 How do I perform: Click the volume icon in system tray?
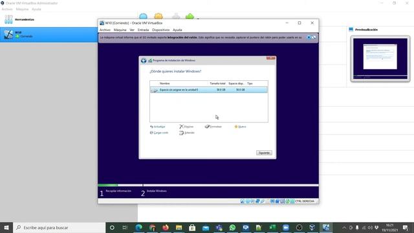point(370,227)
